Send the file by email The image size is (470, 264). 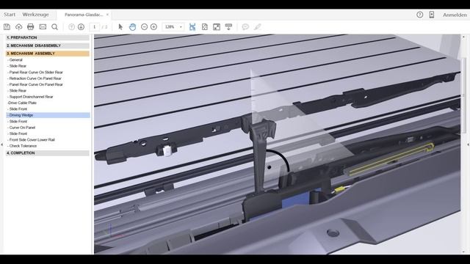coord(43,27)
